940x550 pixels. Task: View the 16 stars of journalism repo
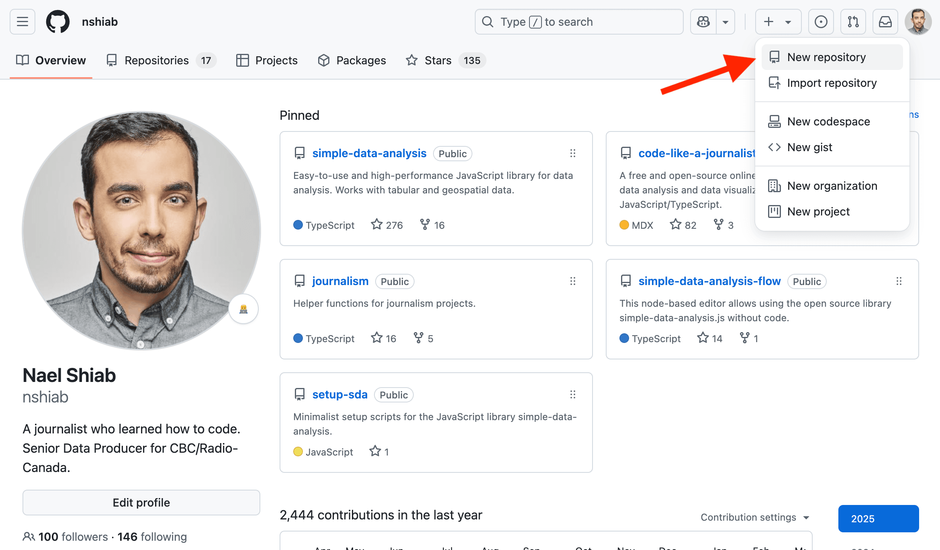coord(384,338)
